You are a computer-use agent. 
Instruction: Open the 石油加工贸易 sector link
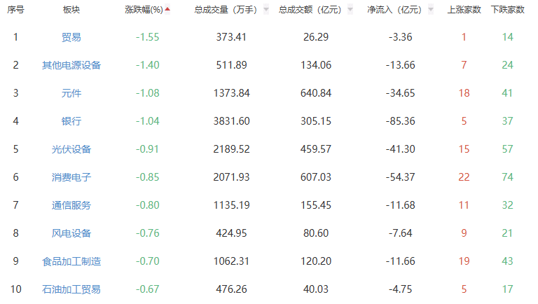(x=71, y=289)
